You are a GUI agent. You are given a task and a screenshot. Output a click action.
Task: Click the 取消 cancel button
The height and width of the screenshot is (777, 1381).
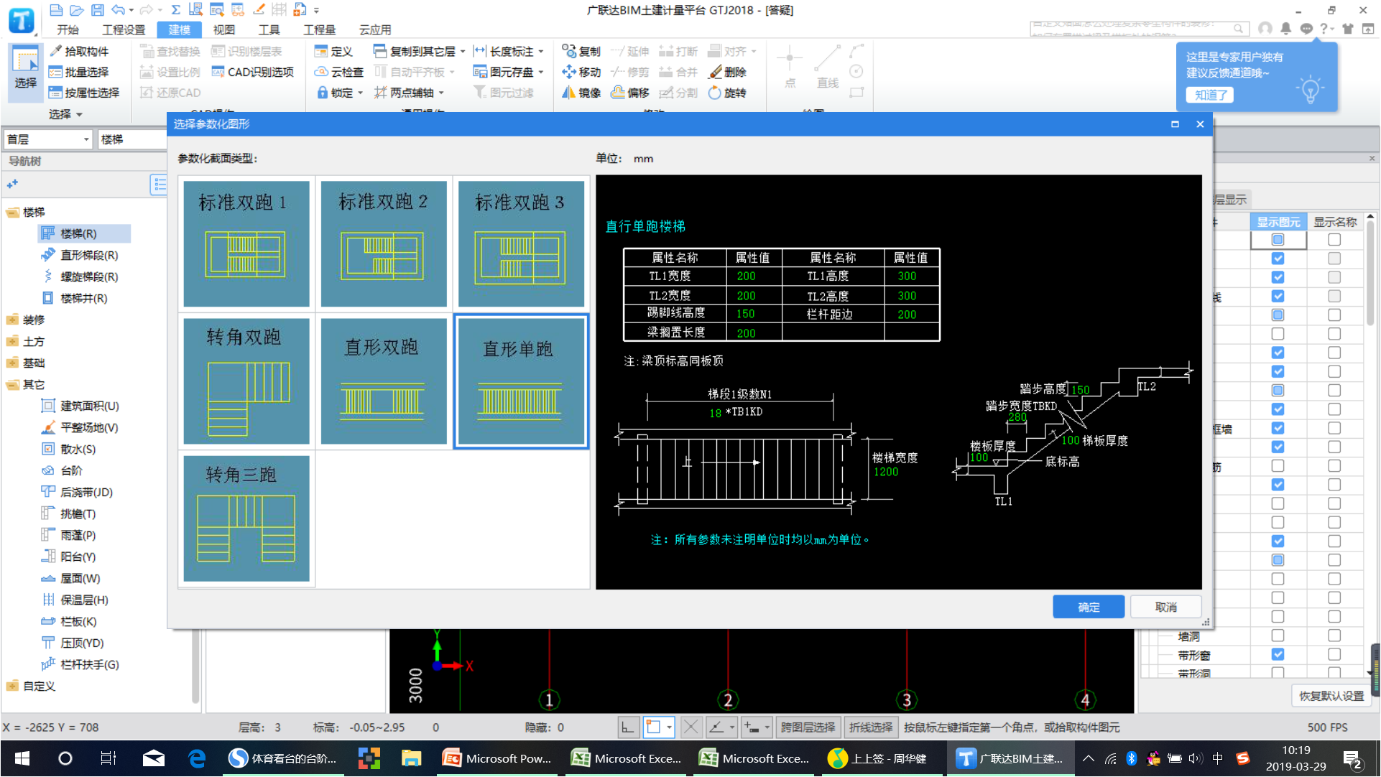pos(1165,607)
